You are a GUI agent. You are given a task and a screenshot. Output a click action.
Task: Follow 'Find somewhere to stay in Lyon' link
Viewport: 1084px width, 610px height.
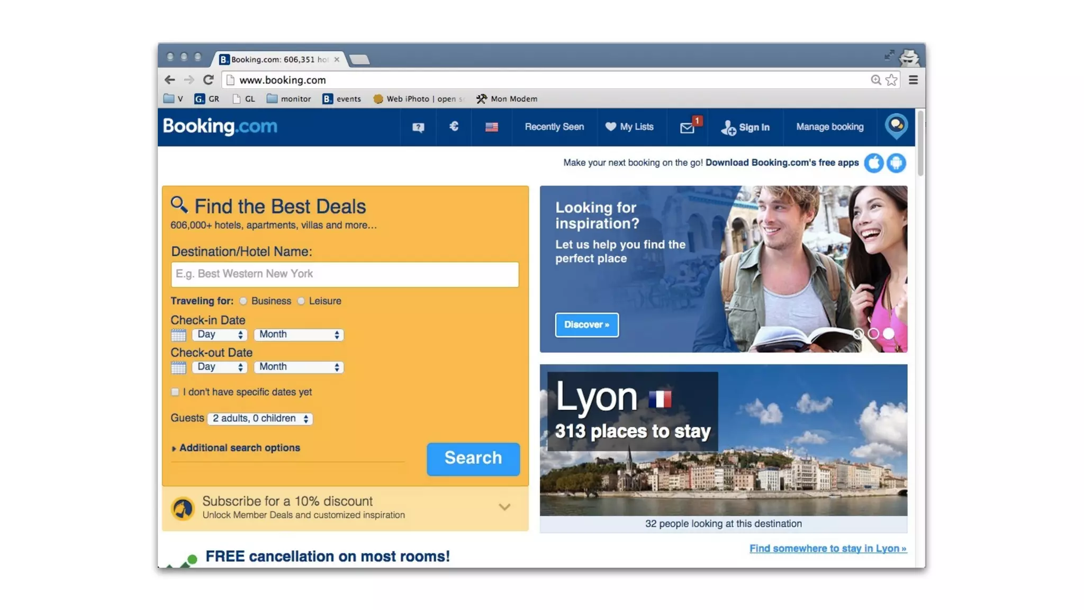(828, 549)
